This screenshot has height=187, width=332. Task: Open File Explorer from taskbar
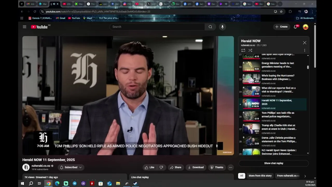pos(118,183)
